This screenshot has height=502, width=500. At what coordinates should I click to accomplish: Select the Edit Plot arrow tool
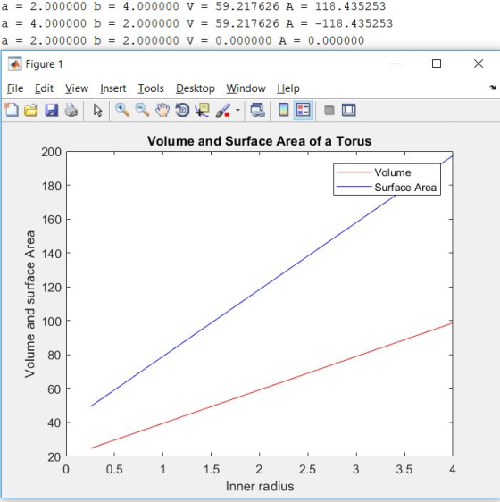[x=98, y=111]
